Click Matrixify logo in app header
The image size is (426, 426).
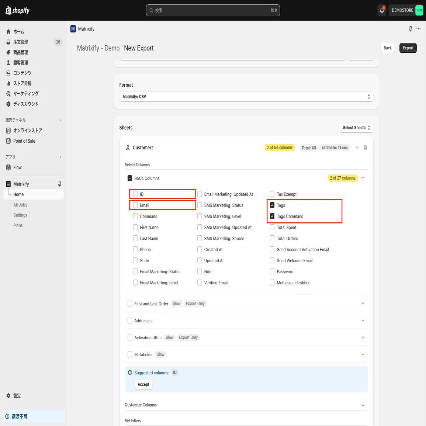(x=73, y=29)
